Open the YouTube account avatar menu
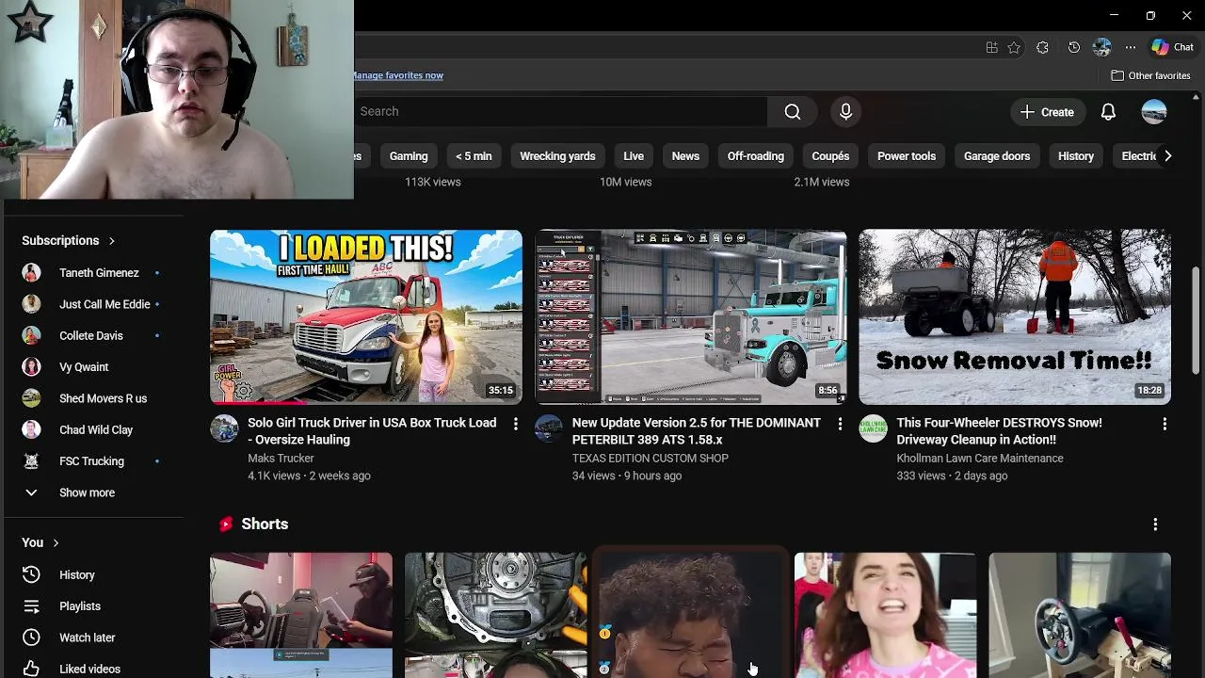The image size is (1205, 678). pos(1154,111)
